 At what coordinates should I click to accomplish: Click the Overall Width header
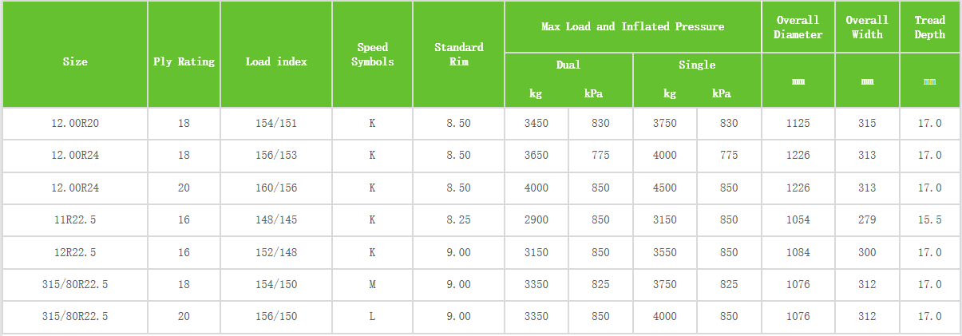(x=867, y=27)
